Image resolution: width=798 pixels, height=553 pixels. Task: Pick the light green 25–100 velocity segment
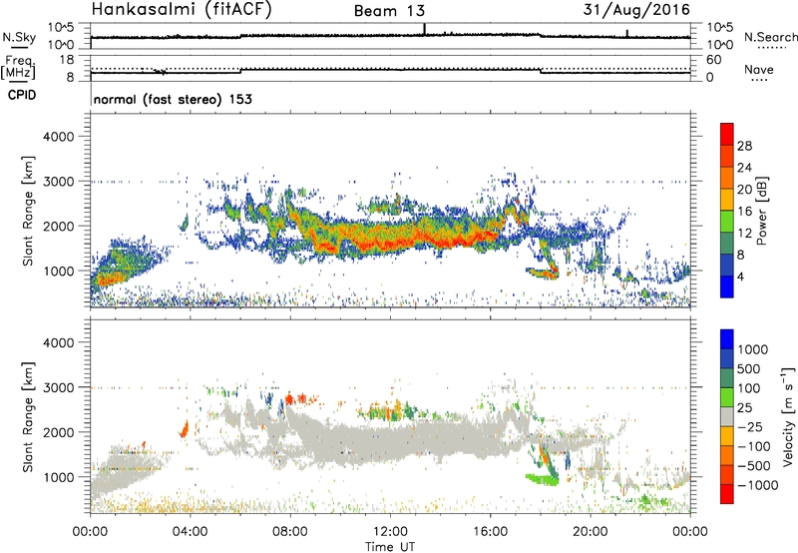point(727,397)
